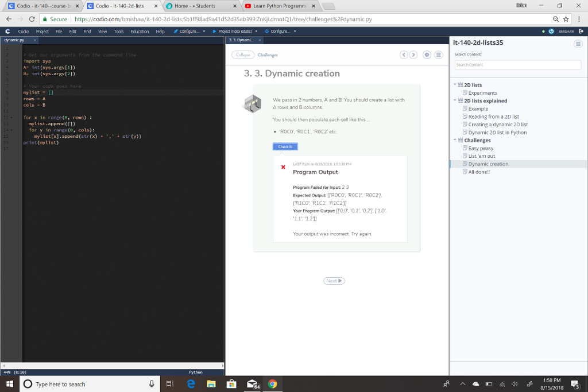Click the Next button below the challenge

tap(334, 281)
